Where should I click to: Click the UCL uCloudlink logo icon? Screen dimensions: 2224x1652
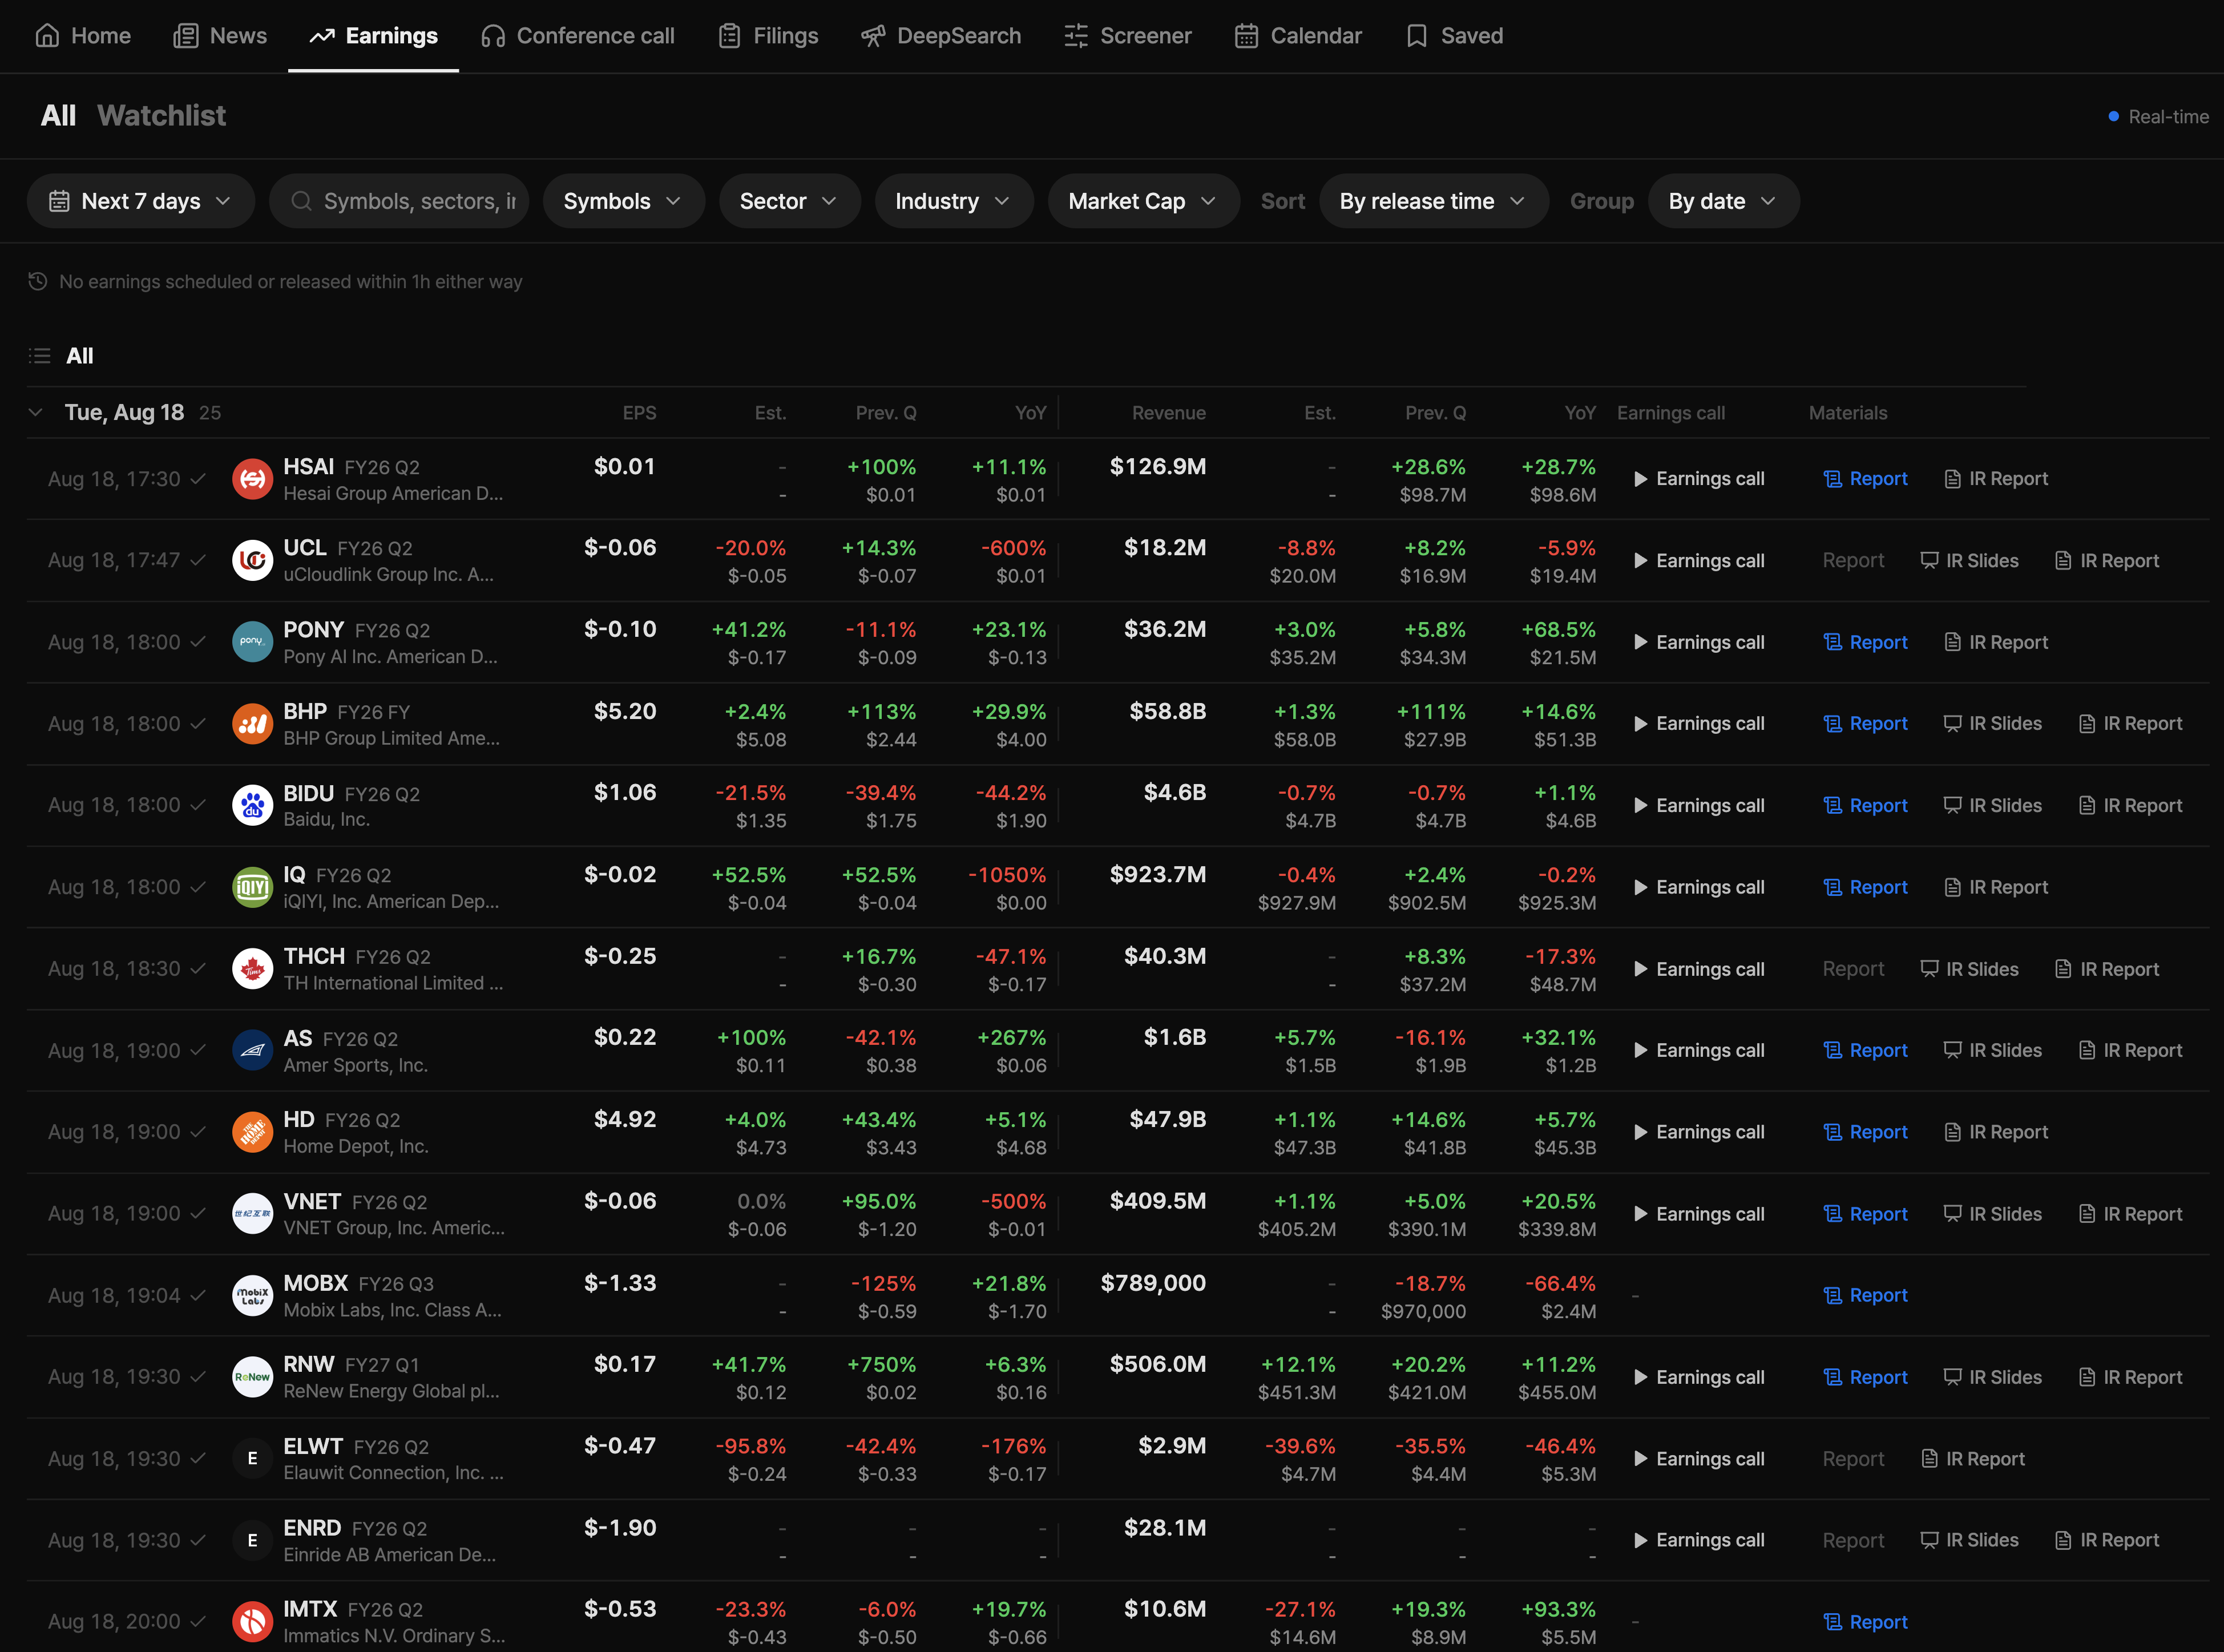click(x=252, y=561)
